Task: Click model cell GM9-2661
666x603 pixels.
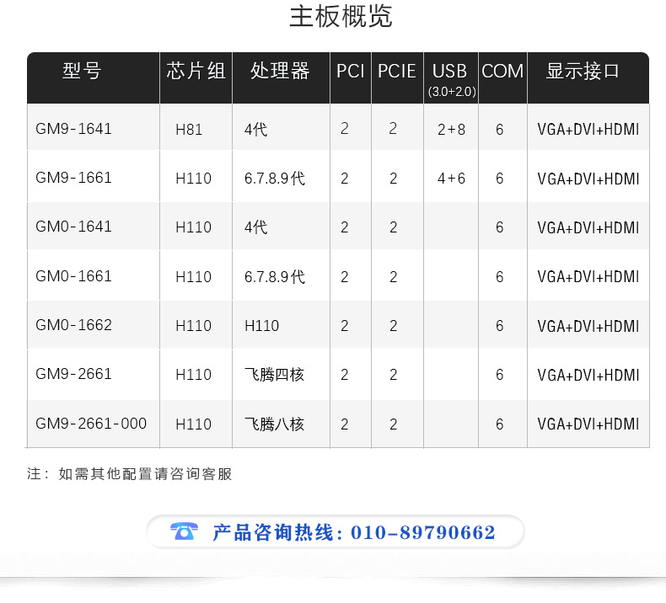Action: point(73,373)
